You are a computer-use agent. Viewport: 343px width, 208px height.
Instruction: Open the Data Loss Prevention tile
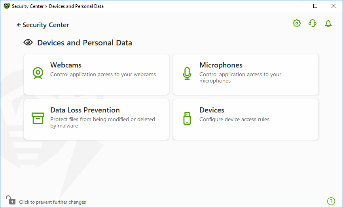97,119
